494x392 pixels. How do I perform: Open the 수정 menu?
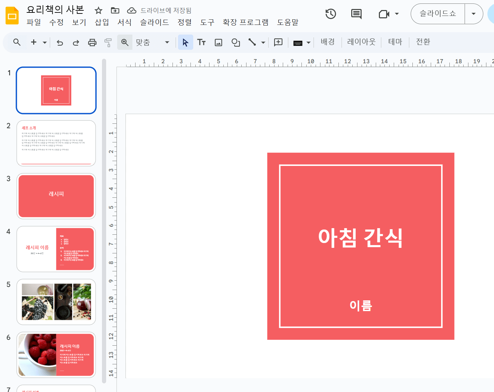pos(56,22)
